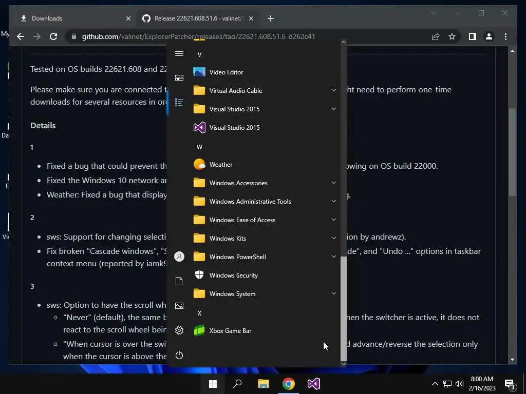
Task: Toggle Chrome side panel
Action: (x=473, y=36)
